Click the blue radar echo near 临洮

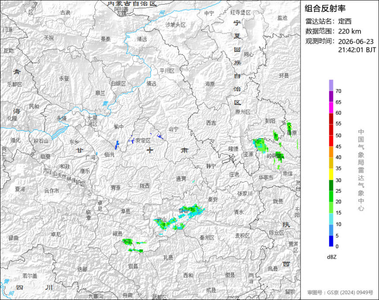pos(117,145)
